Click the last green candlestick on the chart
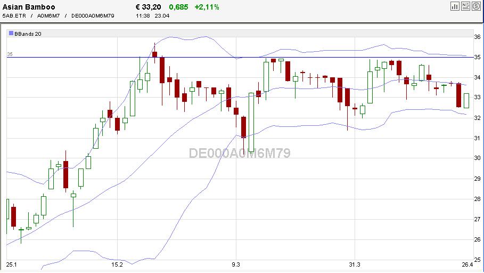 [466, 100]
